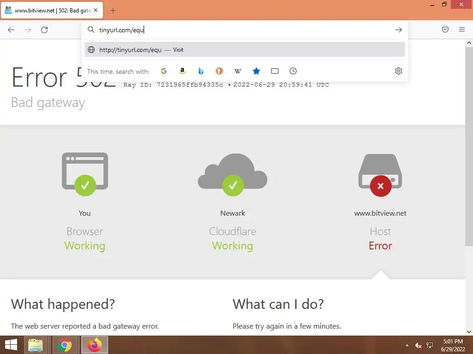The image size is (473, 354).
Task: Search this time with Bing
Action: click(x=201, y=71)
